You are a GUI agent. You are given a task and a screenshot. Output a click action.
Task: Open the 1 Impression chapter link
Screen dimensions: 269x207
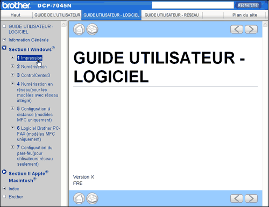point(30,58)
